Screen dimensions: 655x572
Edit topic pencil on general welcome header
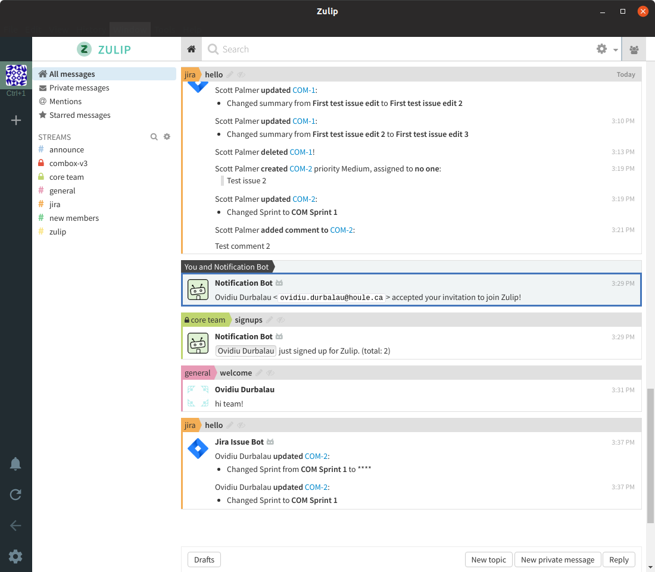pos(259,373)
